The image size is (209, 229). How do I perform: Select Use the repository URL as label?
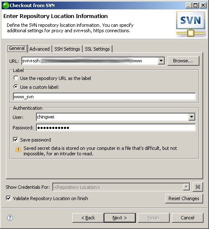coord(16,78)
